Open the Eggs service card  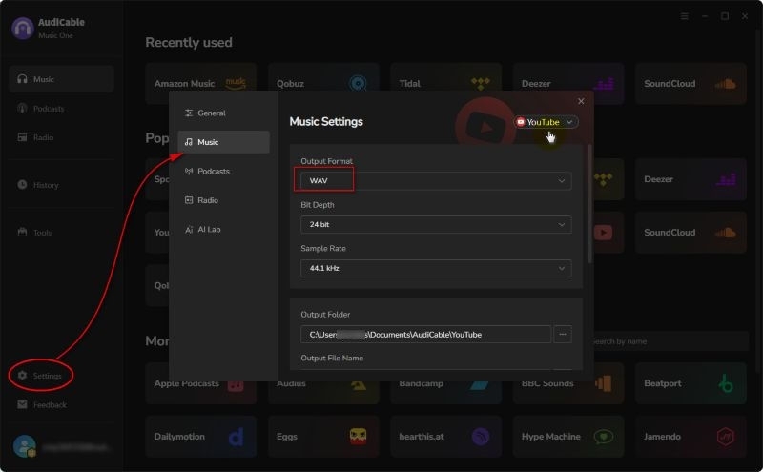pyautogui.click(x=323, y=437)
